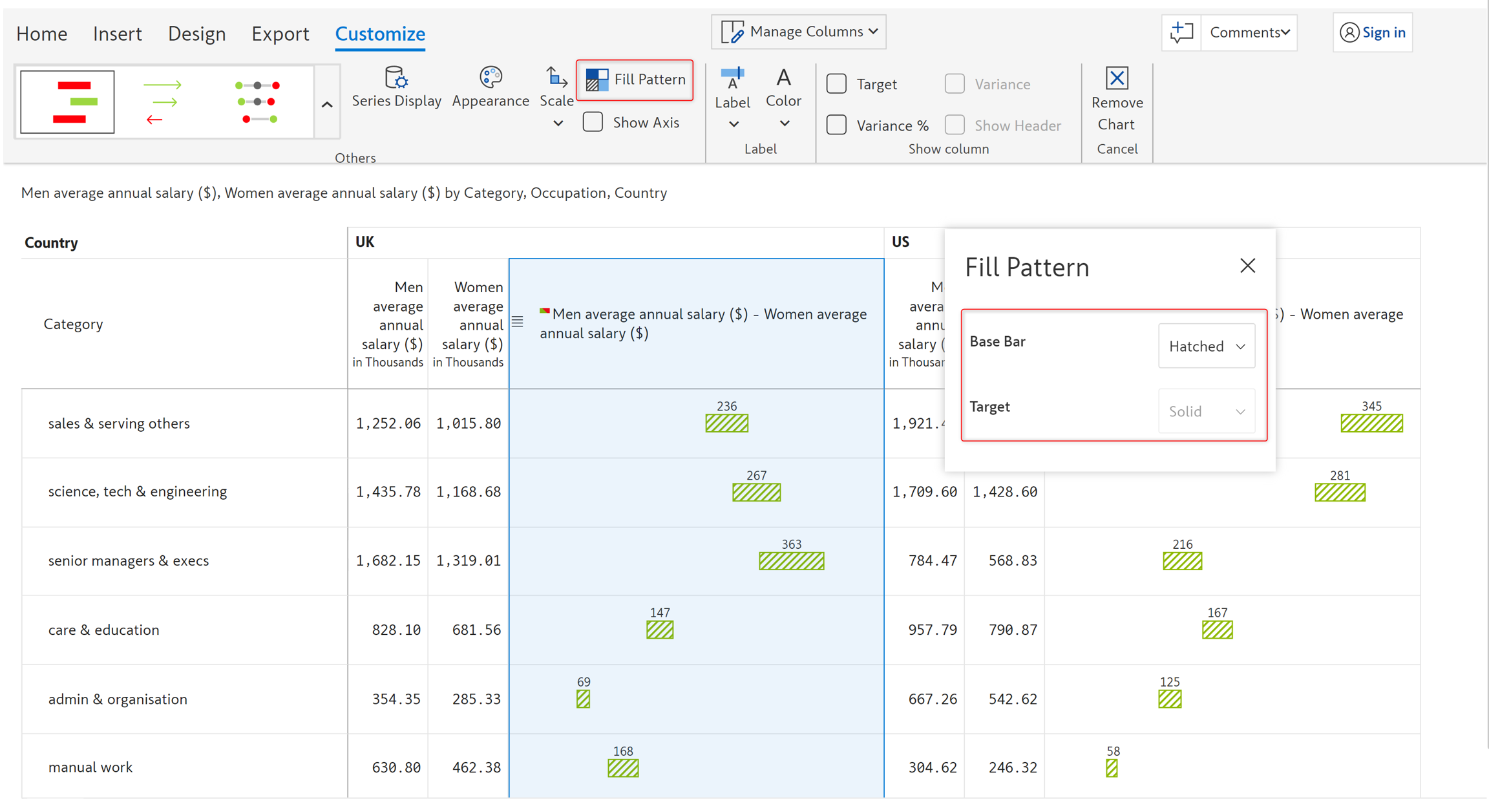Select the arrows chart style icon

(162, 102)
